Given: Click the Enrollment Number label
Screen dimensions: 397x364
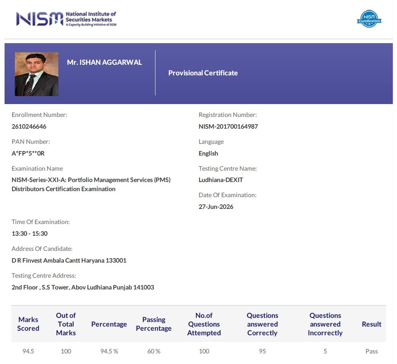Looking at the screenshot, I should point(39,115).
